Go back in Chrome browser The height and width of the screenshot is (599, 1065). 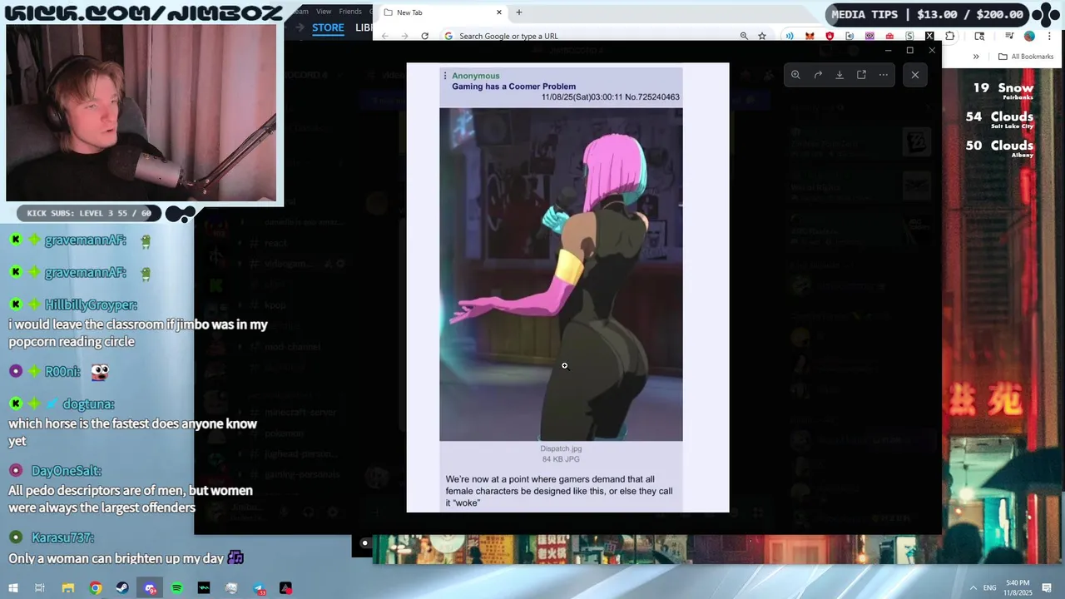385,36
